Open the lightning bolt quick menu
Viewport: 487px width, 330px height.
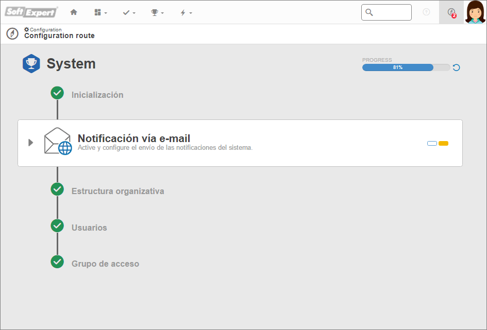186,12
